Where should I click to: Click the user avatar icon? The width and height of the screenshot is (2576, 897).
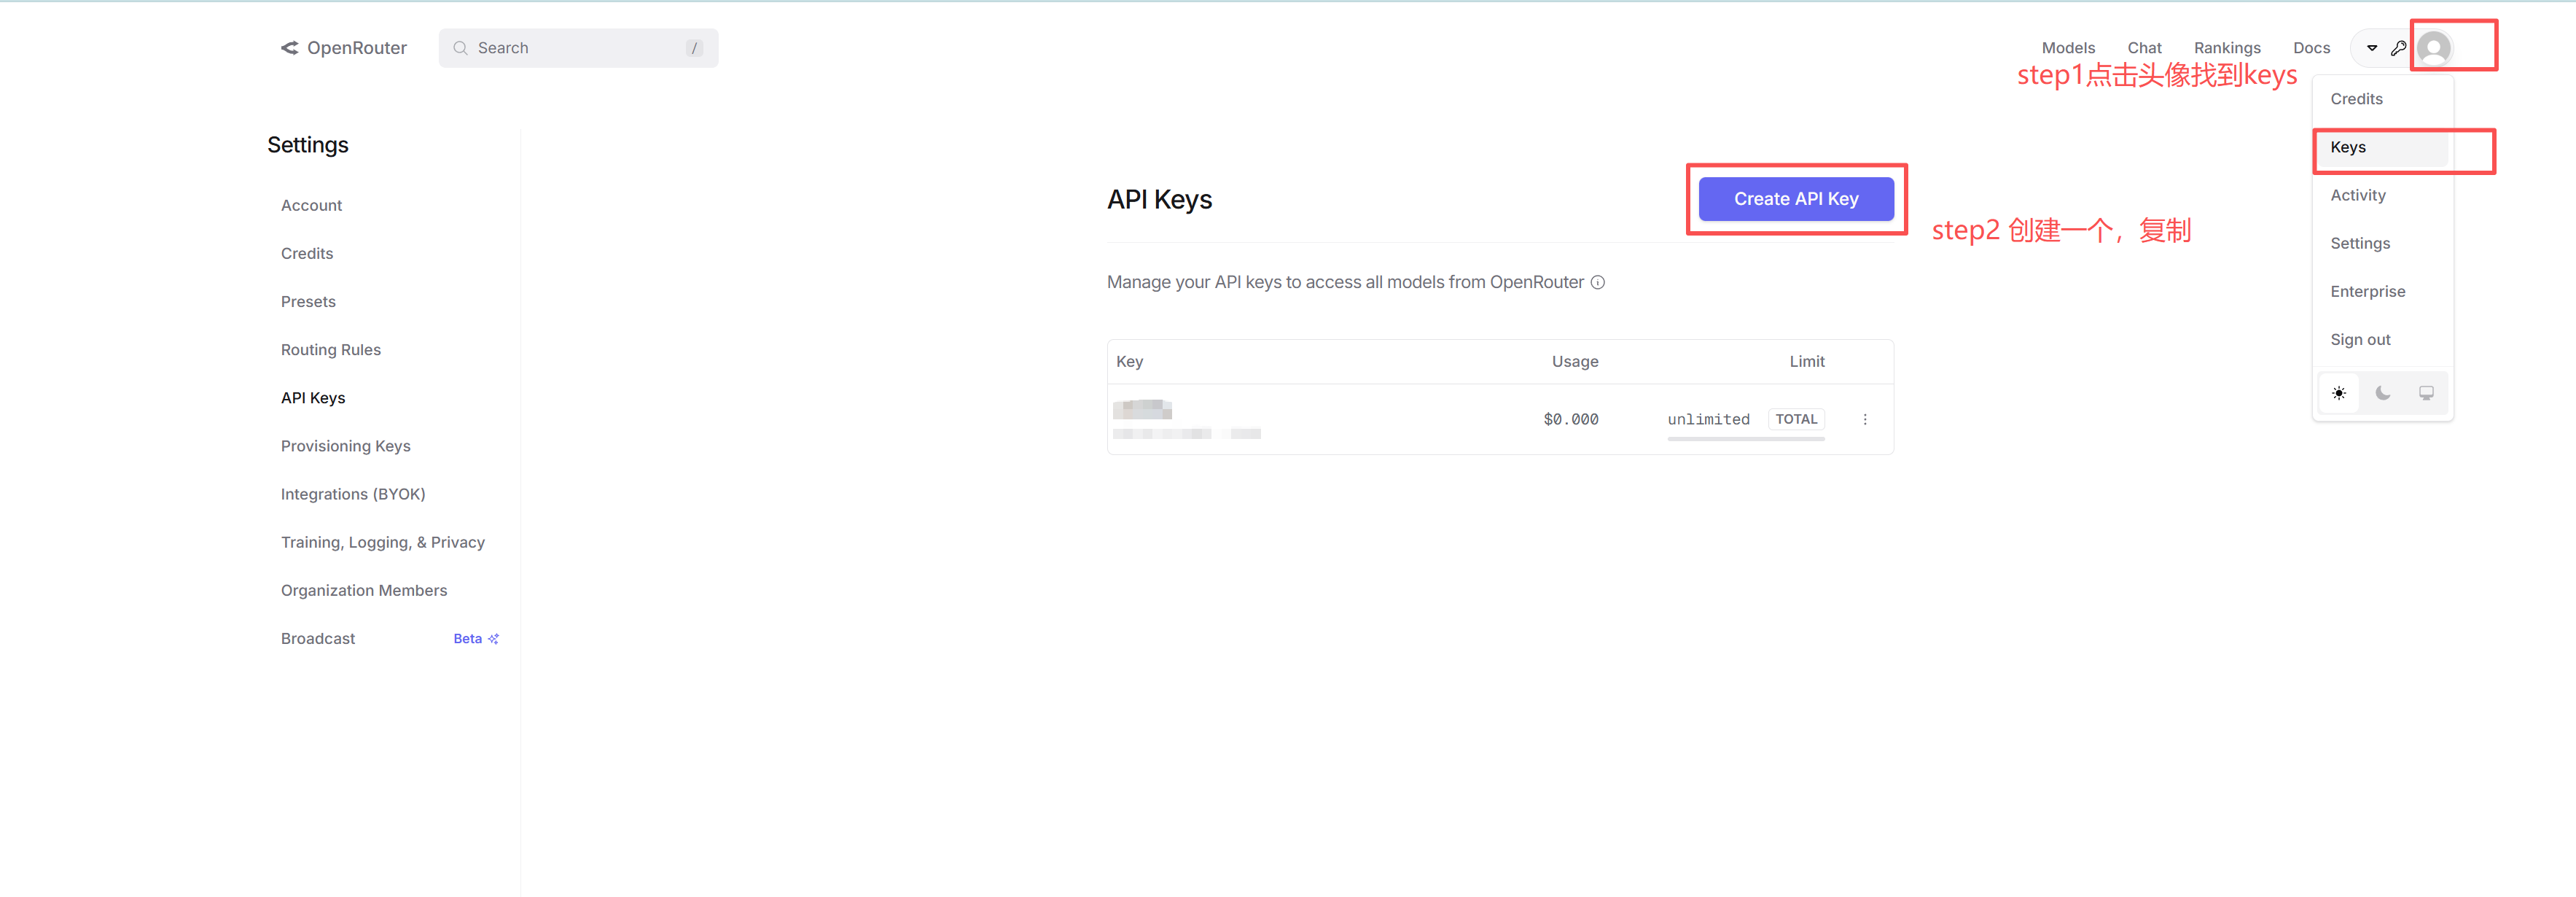click(x=2433, y=48)
